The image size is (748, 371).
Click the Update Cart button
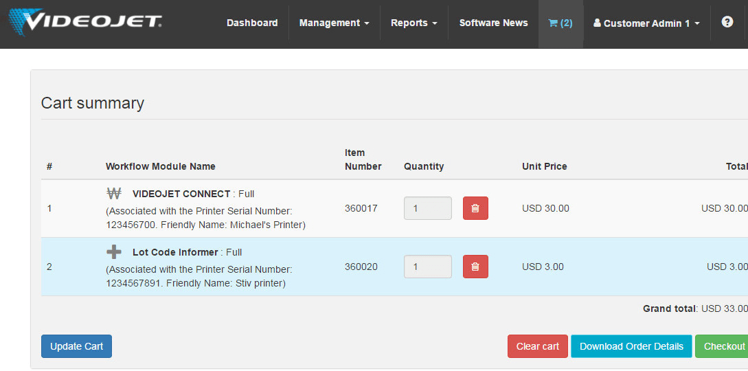coord(76,346)
